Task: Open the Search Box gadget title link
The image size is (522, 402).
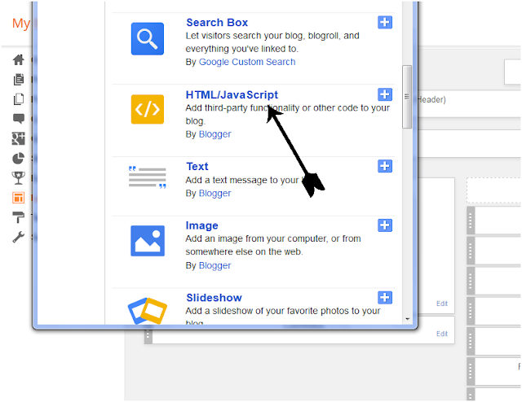Action: 217,23
